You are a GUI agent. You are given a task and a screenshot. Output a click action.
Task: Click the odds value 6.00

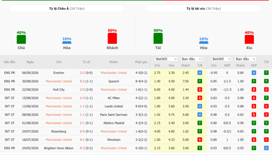pyautogui.click(x=157, y=89)
